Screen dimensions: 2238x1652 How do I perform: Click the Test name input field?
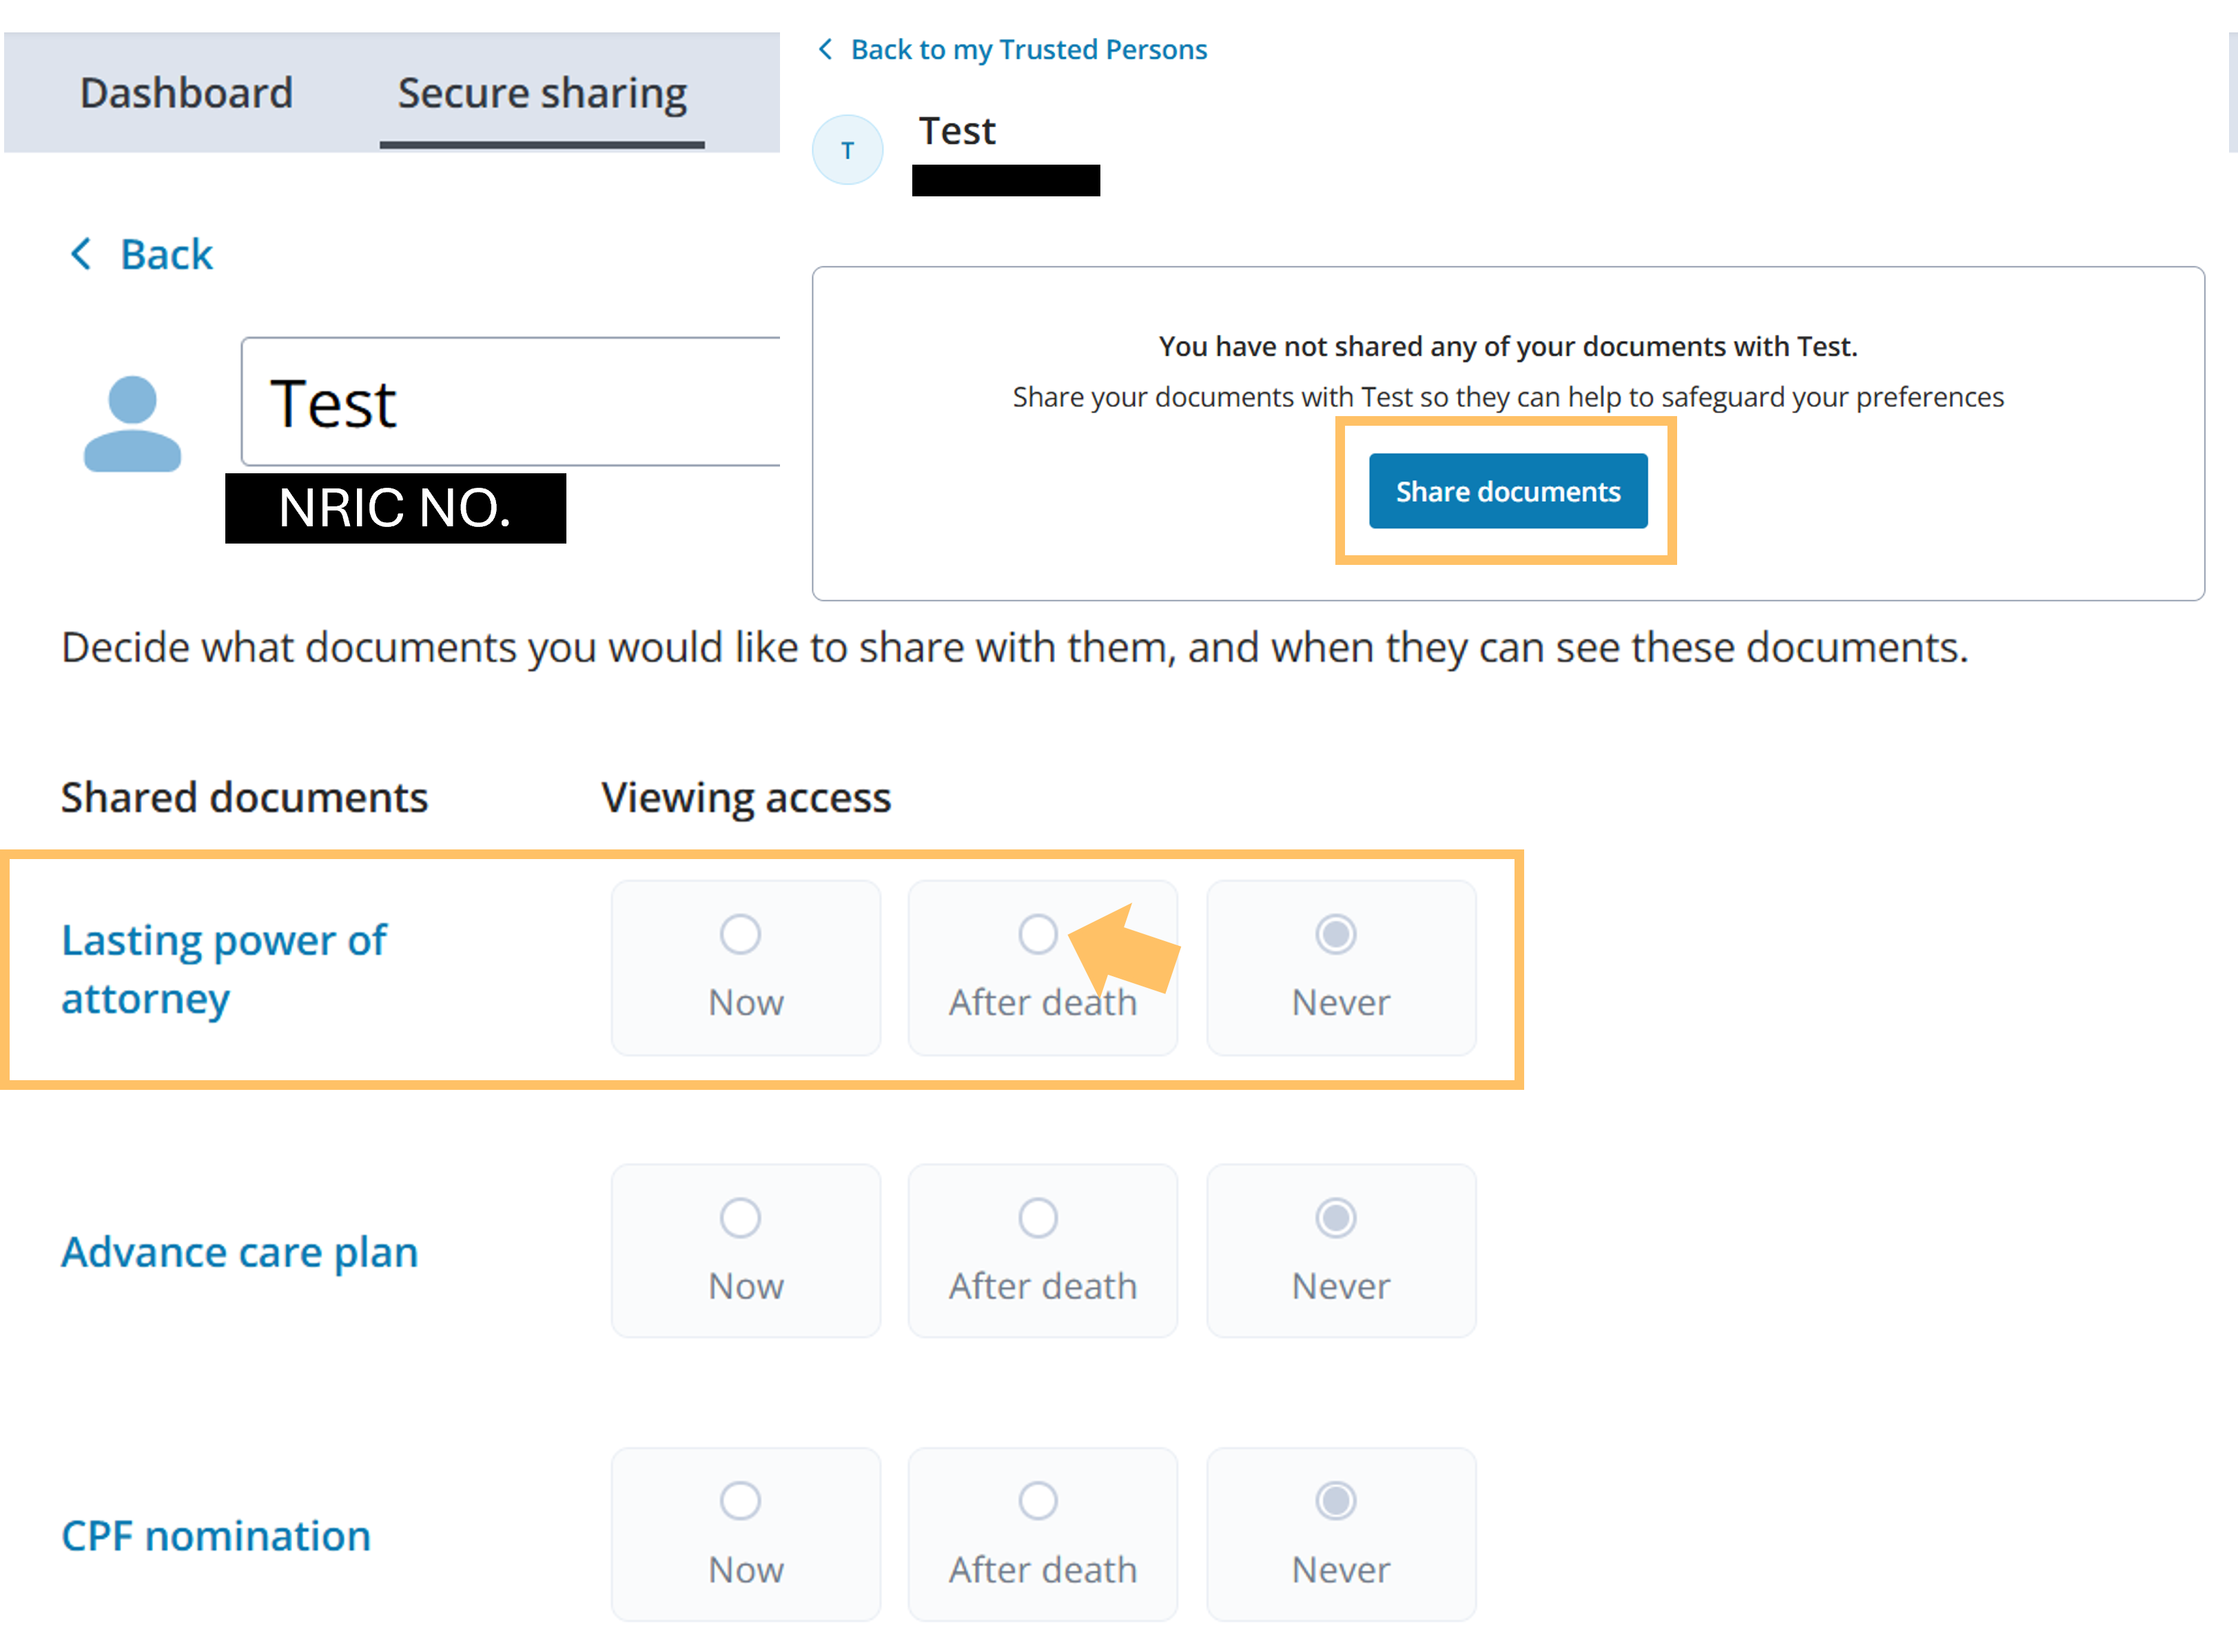(510, 402)
